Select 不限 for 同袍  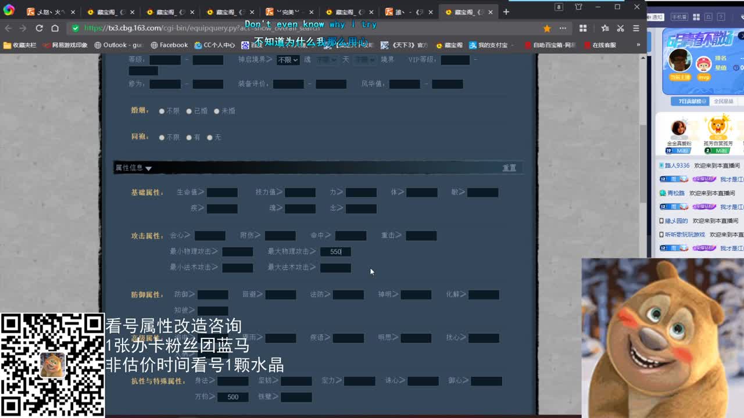point(162,138)
